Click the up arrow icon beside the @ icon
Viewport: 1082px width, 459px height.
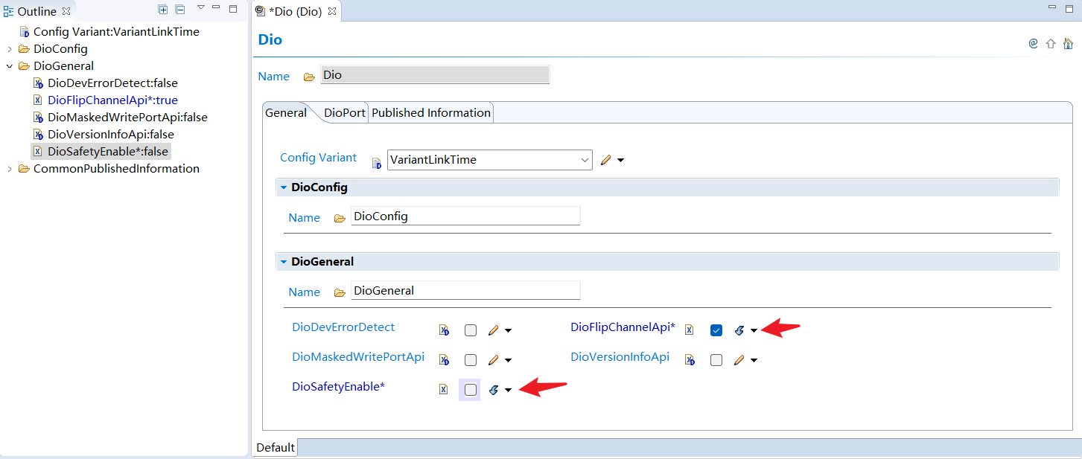(x=1051, y=43)
